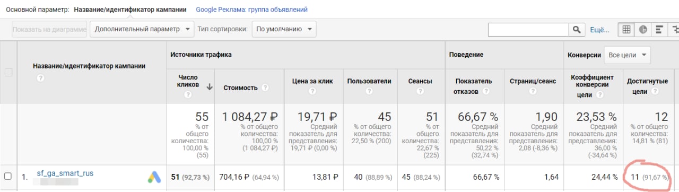
Task: Open help icon under Название/идентификатор кампании
Action: [x=40, y=78]
